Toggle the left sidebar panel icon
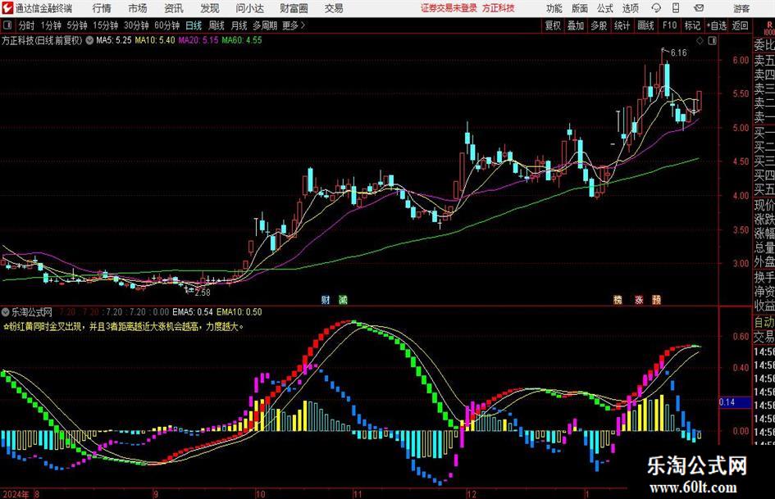 pos(7,25)
